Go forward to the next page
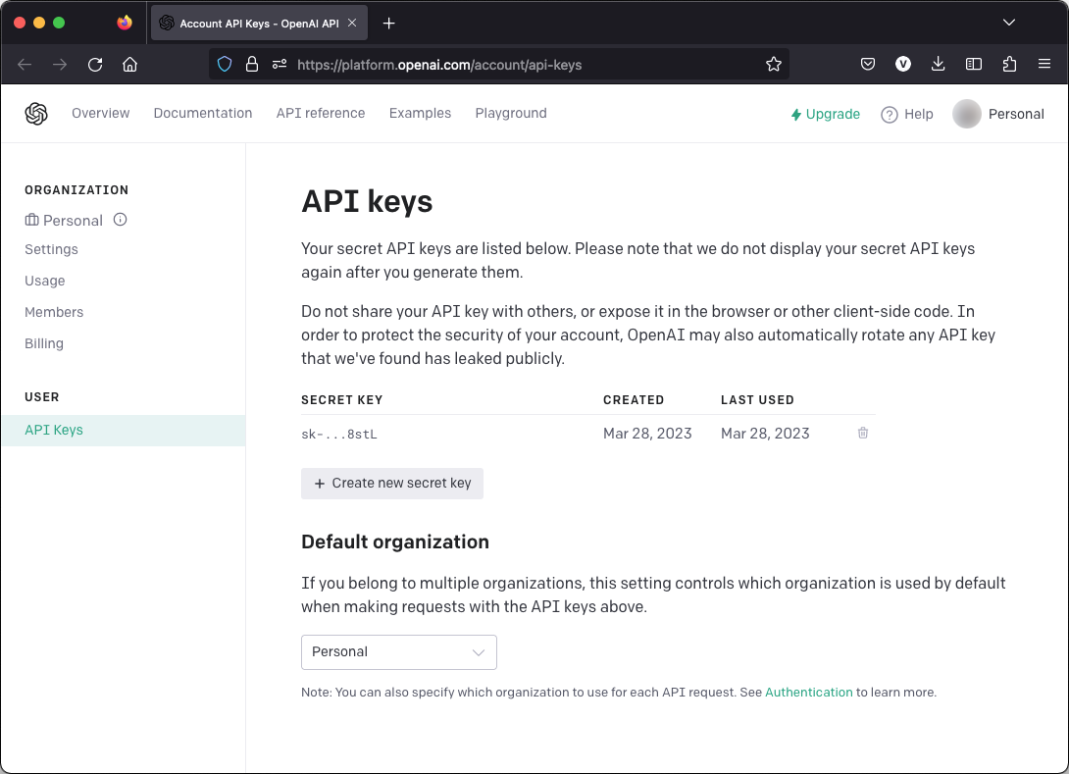This screenshot has height=774, width=1069. click(x=60, y=65)
